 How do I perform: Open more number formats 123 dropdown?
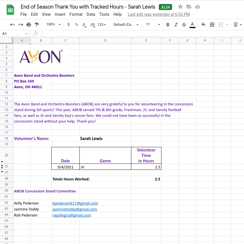(102, 25)
